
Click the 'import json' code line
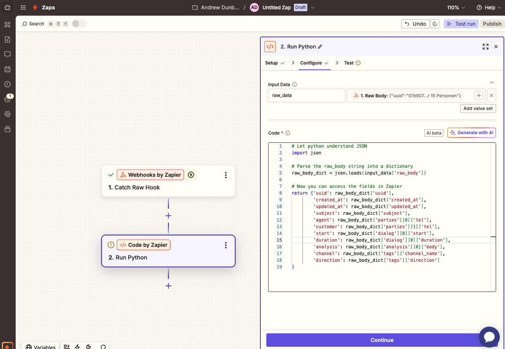tap(306, 153)
